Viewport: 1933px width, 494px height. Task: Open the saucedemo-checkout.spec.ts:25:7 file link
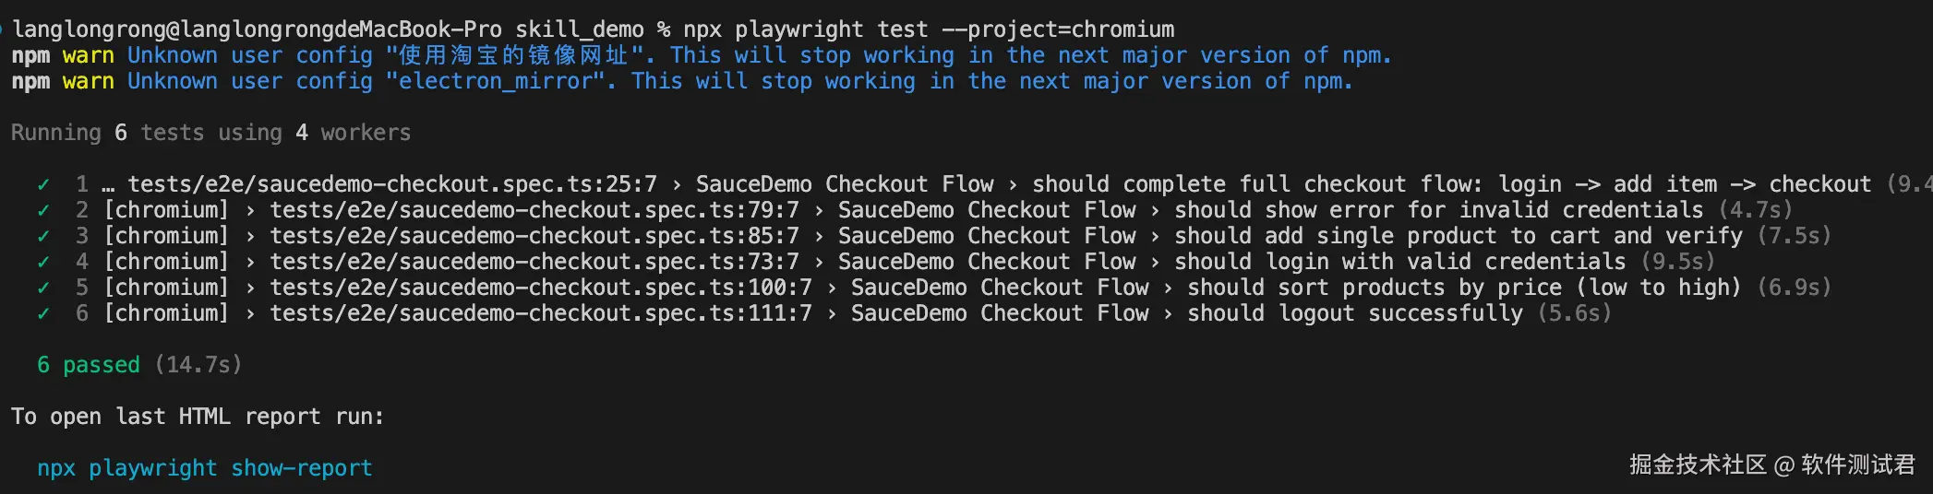392,184
